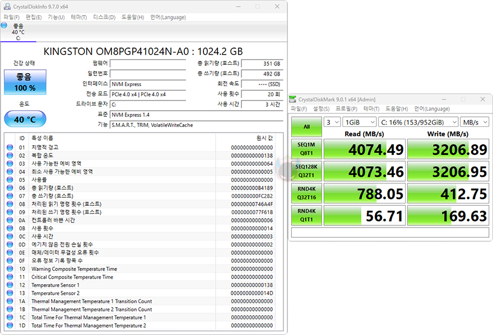The image size is (493, 335).
Task: Click status orb for 0C 사용 시간 row
Action: click(x=10, y=237)
